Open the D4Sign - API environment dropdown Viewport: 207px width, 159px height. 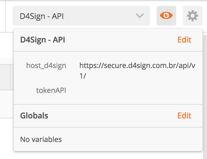click(81, 16)
